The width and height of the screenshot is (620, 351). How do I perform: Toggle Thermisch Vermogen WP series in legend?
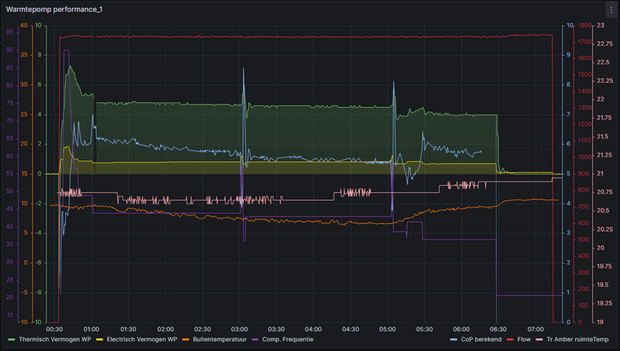pyautogui.click(x=54, y=339)
